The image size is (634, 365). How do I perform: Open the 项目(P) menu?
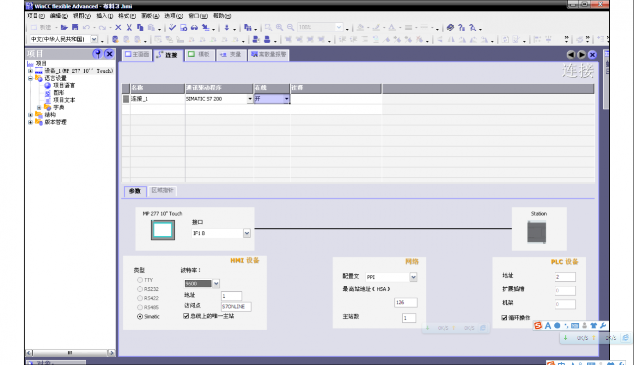click(x=36, y=16)
